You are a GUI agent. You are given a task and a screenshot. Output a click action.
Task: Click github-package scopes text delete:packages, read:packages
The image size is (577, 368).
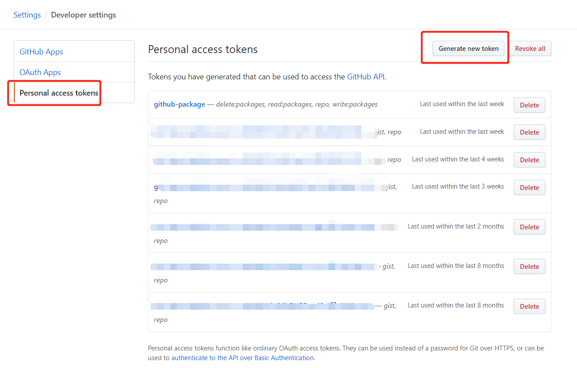point(264,104)
